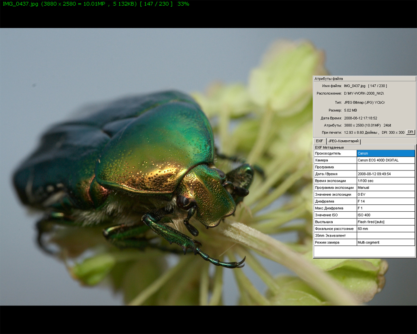The height and width of the screenshot is (334, 417).
Task: Open the JPEG-Коментарий tab
Action: tap(343, 141)
